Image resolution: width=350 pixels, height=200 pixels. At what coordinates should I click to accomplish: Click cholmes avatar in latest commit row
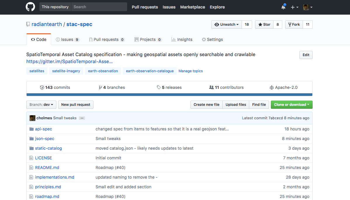tap(32, 118)
